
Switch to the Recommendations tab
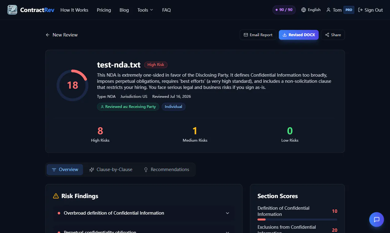click(166, 170)
